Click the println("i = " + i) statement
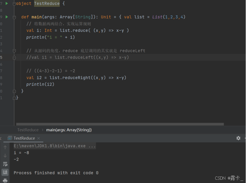Viewport: 246px width, 183px height. (x=51, y=37)
